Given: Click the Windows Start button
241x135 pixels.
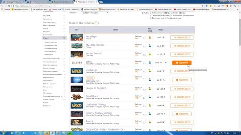Looking at the screenshot, I should point(3,133).
